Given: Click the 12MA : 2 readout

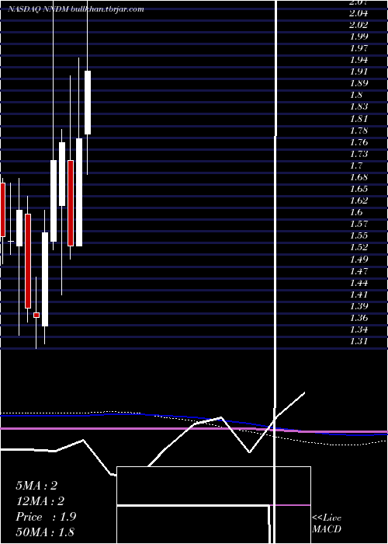Looking at the screenshot, I should pyautogui.click(x=40, y=501).
